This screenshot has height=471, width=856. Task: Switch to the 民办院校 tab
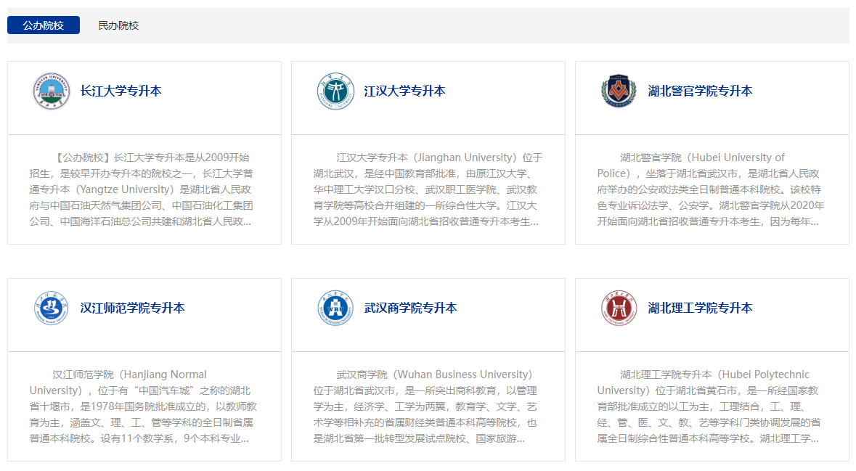point(118,25)
